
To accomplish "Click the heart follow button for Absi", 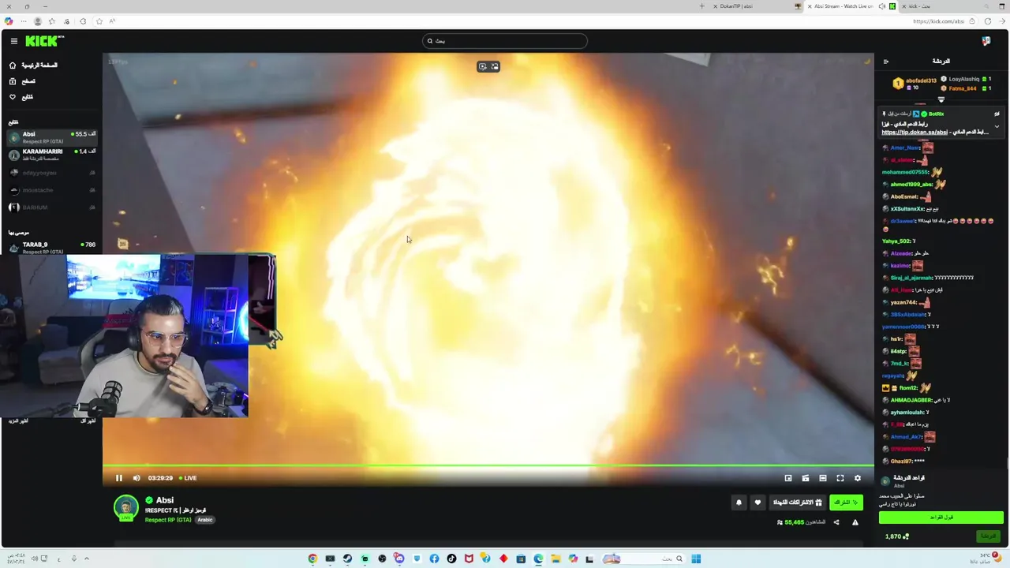I will 757,503.
